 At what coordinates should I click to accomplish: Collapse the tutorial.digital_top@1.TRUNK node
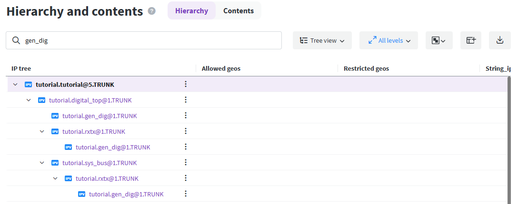29,100
